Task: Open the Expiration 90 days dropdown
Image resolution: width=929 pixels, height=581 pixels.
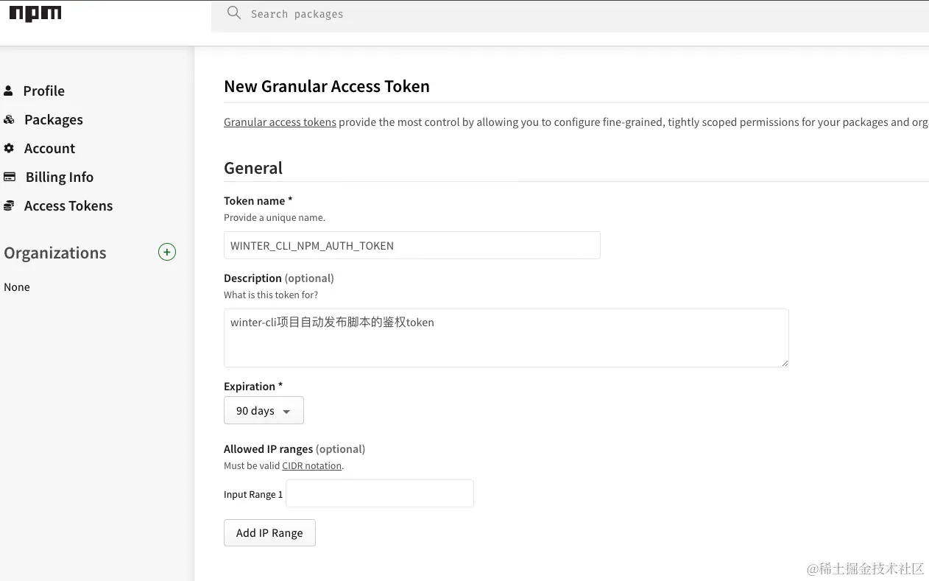Action: tap(264, 411)
